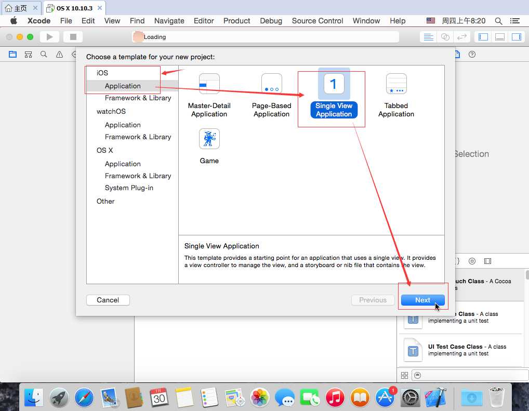The image size is (529, 411).
Task: Select the iOS category heading
Action: click(102, 73)
